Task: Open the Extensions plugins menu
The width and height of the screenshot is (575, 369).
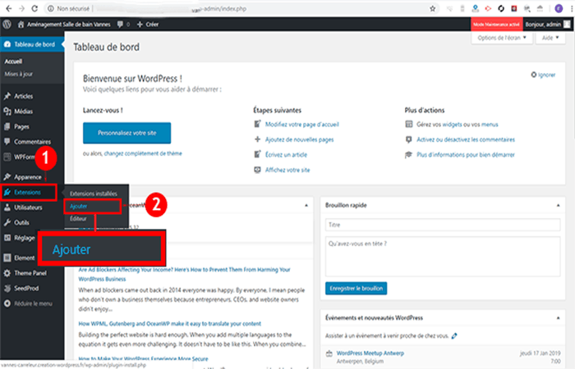Action: (27, 192)
